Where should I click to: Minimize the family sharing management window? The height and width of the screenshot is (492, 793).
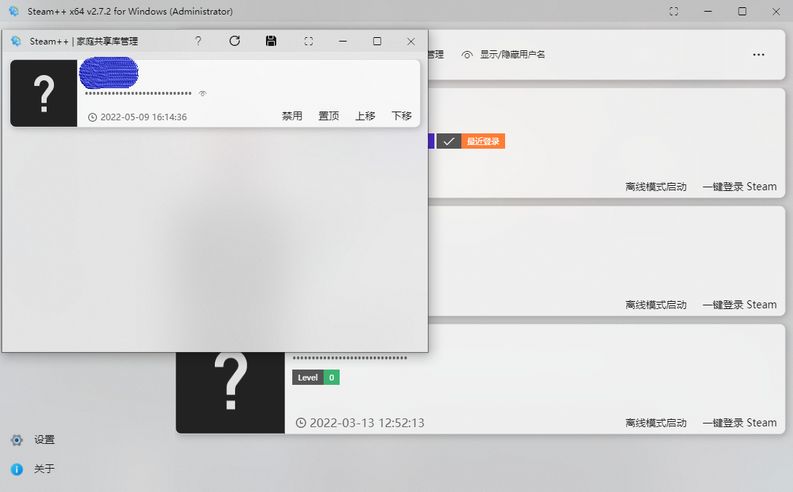(343, 42)
